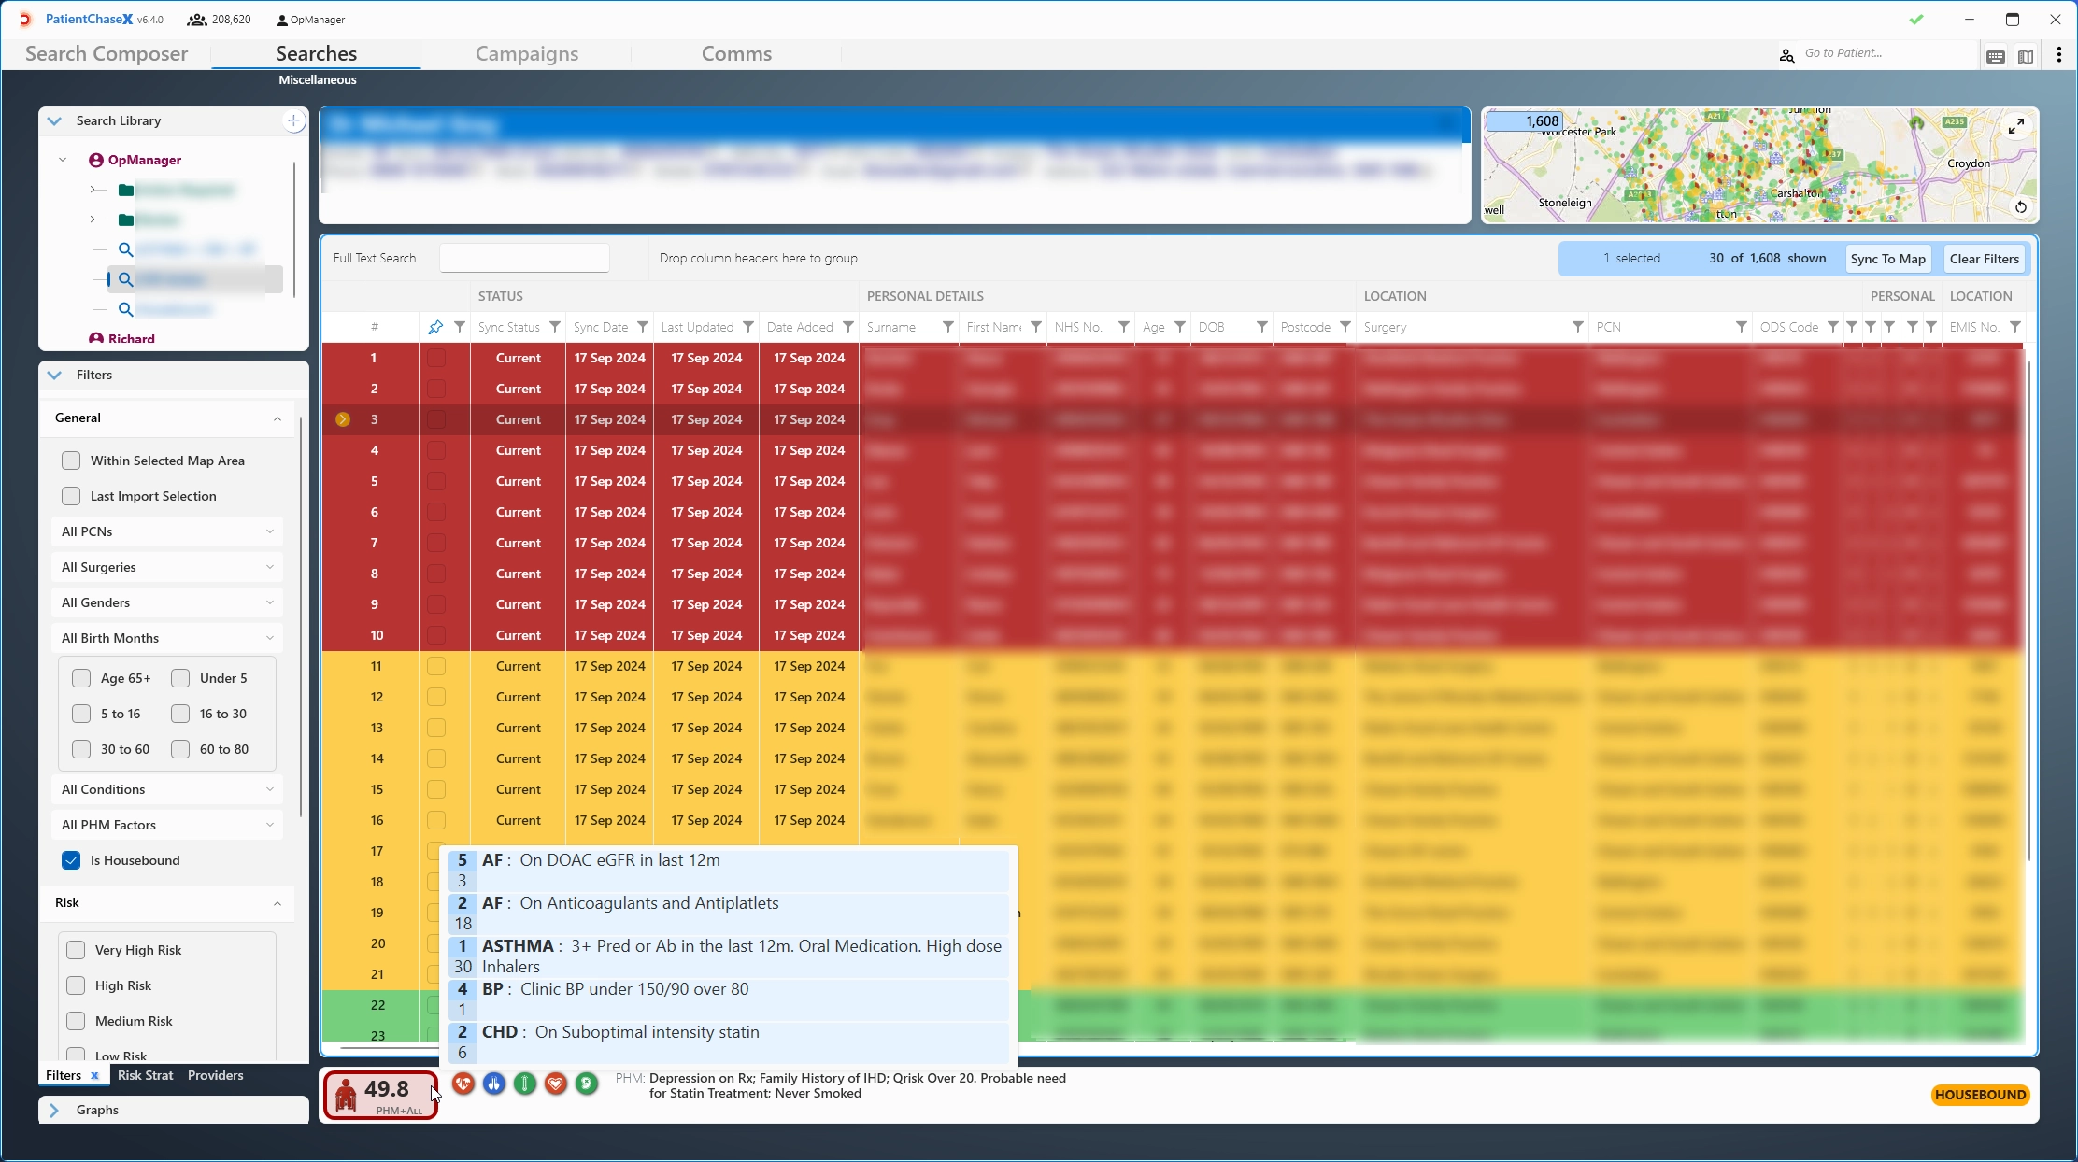
Task: Open the All PCNs dropdown
Action: pyautogui.click(x=167, y=531)
